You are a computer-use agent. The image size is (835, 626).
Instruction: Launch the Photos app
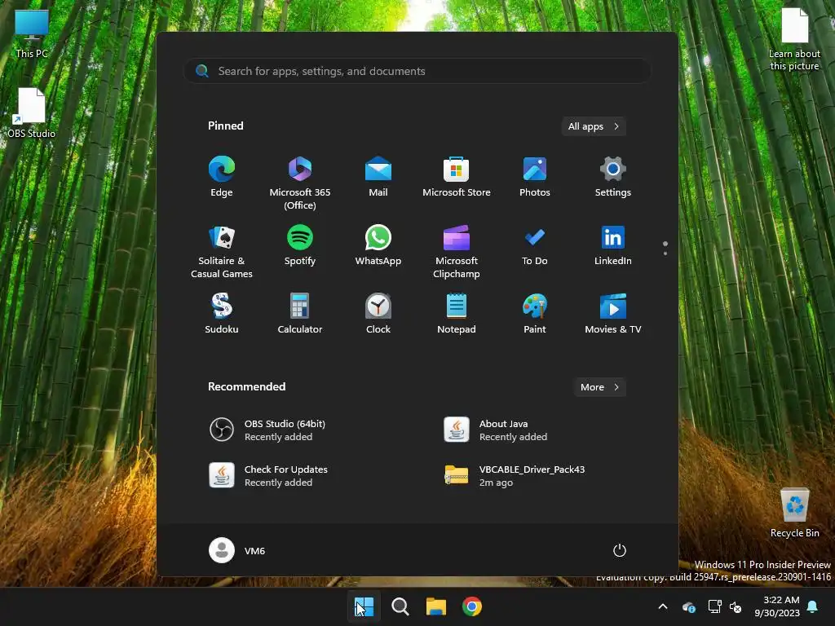tap(535, 177)
